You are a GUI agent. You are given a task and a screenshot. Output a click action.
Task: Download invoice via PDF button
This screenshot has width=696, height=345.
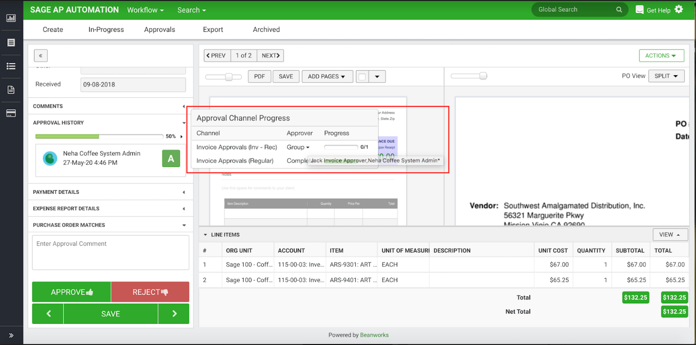pos(259,76)
